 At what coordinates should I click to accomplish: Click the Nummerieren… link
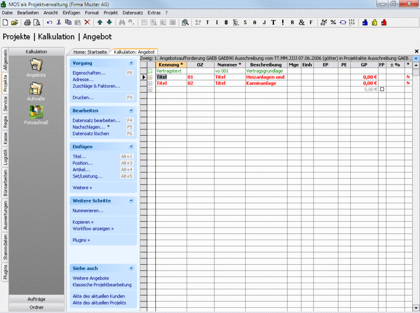click(88, 211)
